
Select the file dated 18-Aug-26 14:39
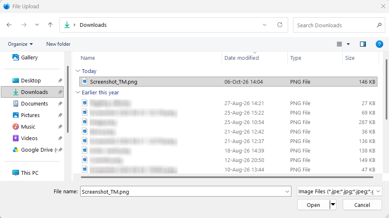[228, 151]
